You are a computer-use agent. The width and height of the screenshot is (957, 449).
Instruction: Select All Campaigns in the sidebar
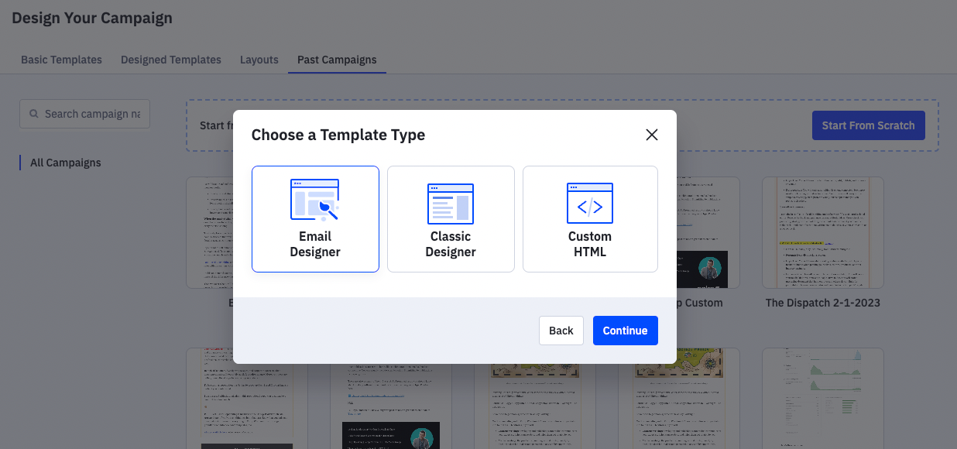point(66,163)
